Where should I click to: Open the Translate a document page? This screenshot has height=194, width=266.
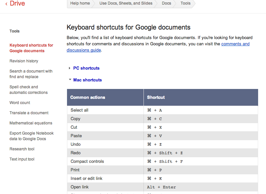point(29,113)
